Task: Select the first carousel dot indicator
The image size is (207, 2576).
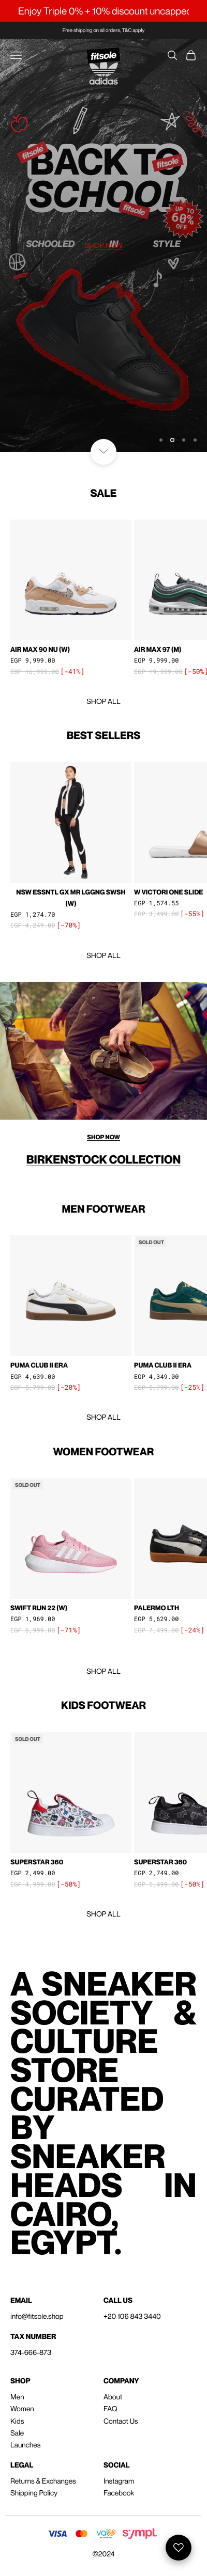Action: (161, 440)
